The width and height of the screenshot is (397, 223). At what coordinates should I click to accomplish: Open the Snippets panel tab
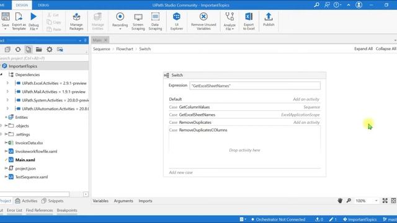pos(52,201)
